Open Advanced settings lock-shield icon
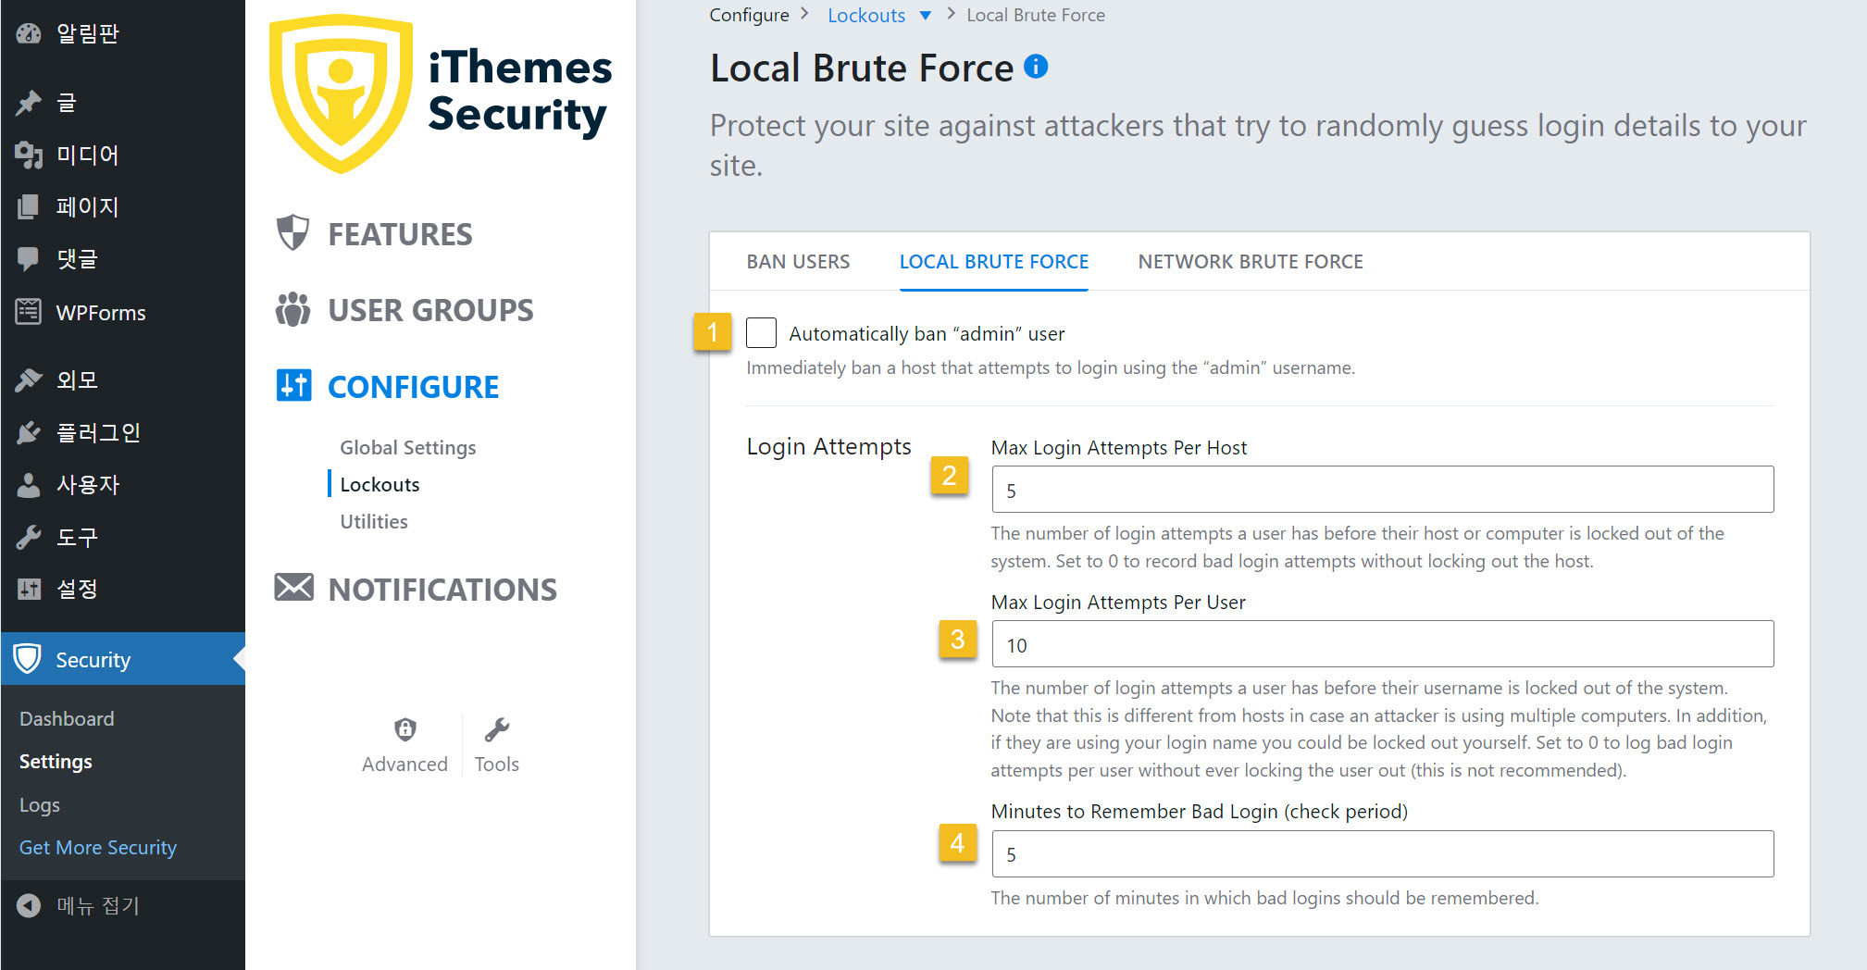 tap(405, 730)
